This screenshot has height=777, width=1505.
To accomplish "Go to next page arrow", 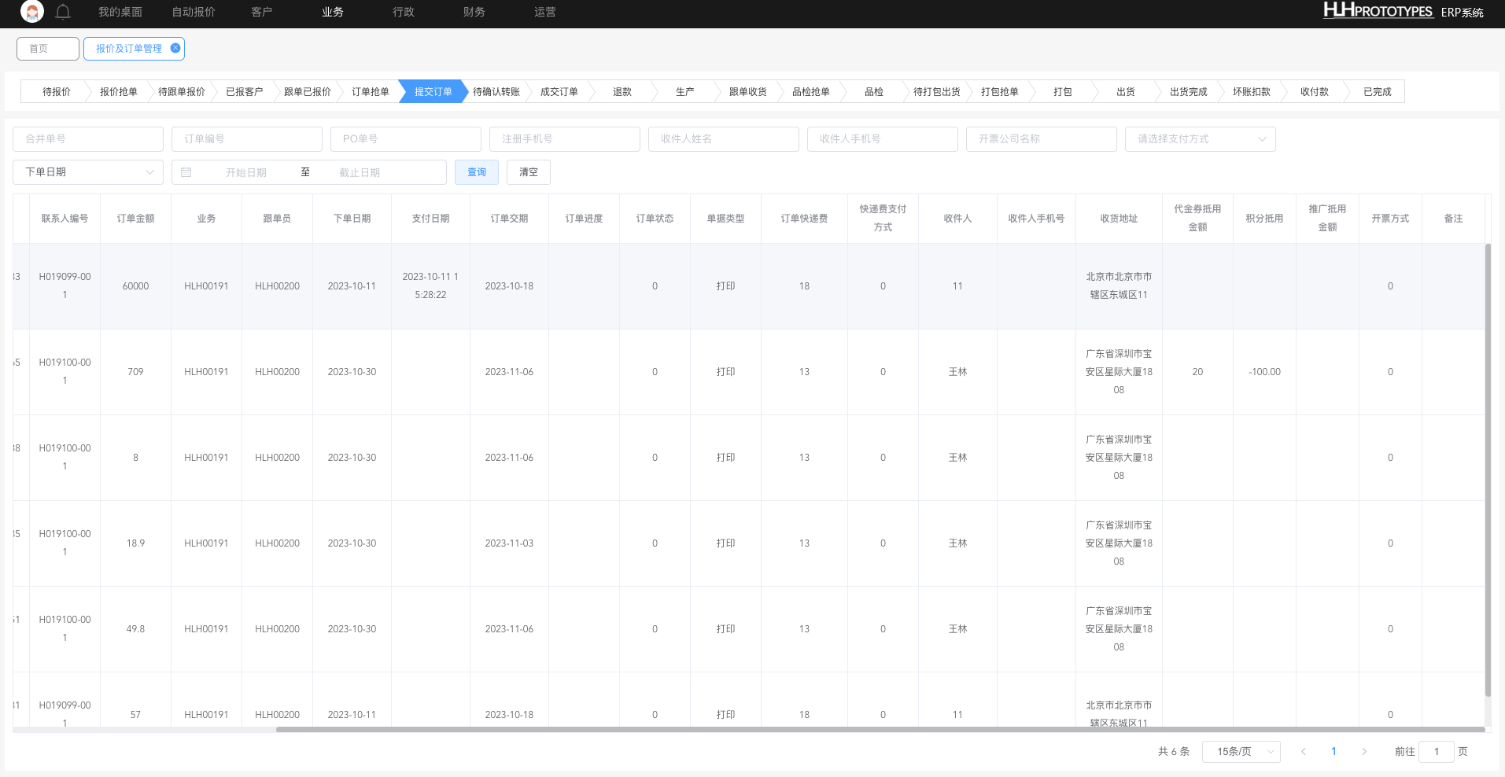I will tap(1364, 752).
